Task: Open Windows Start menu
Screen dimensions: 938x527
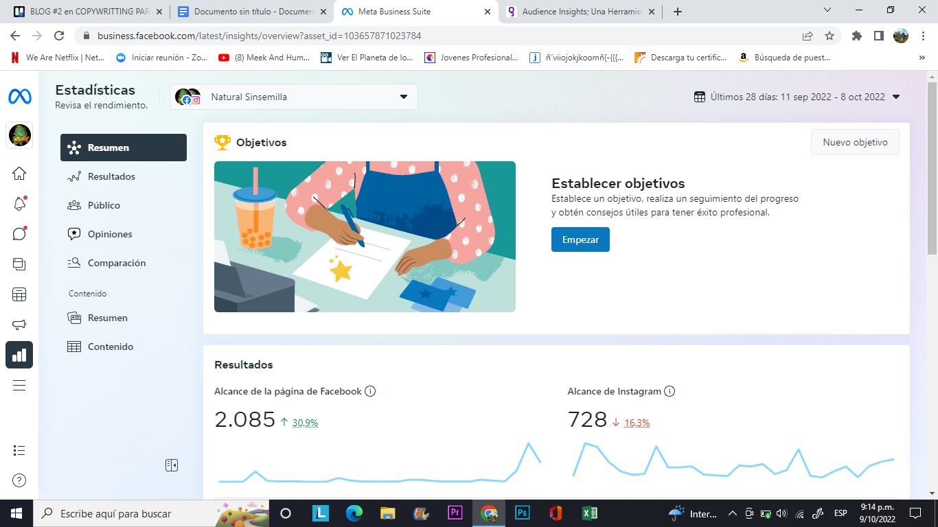Action: (x=16, y=513)
